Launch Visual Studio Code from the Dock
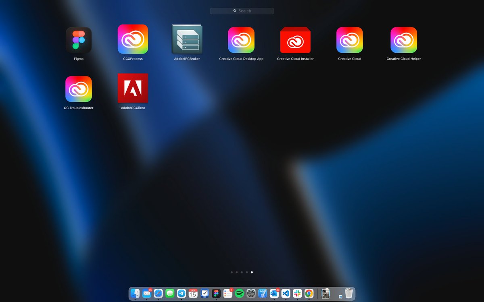Image resolution: width=484 pixels, height=302 pixels. coord(286,294)
